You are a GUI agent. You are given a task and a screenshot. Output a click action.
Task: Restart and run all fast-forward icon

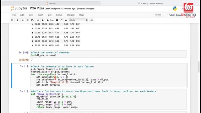coord(66,20)
